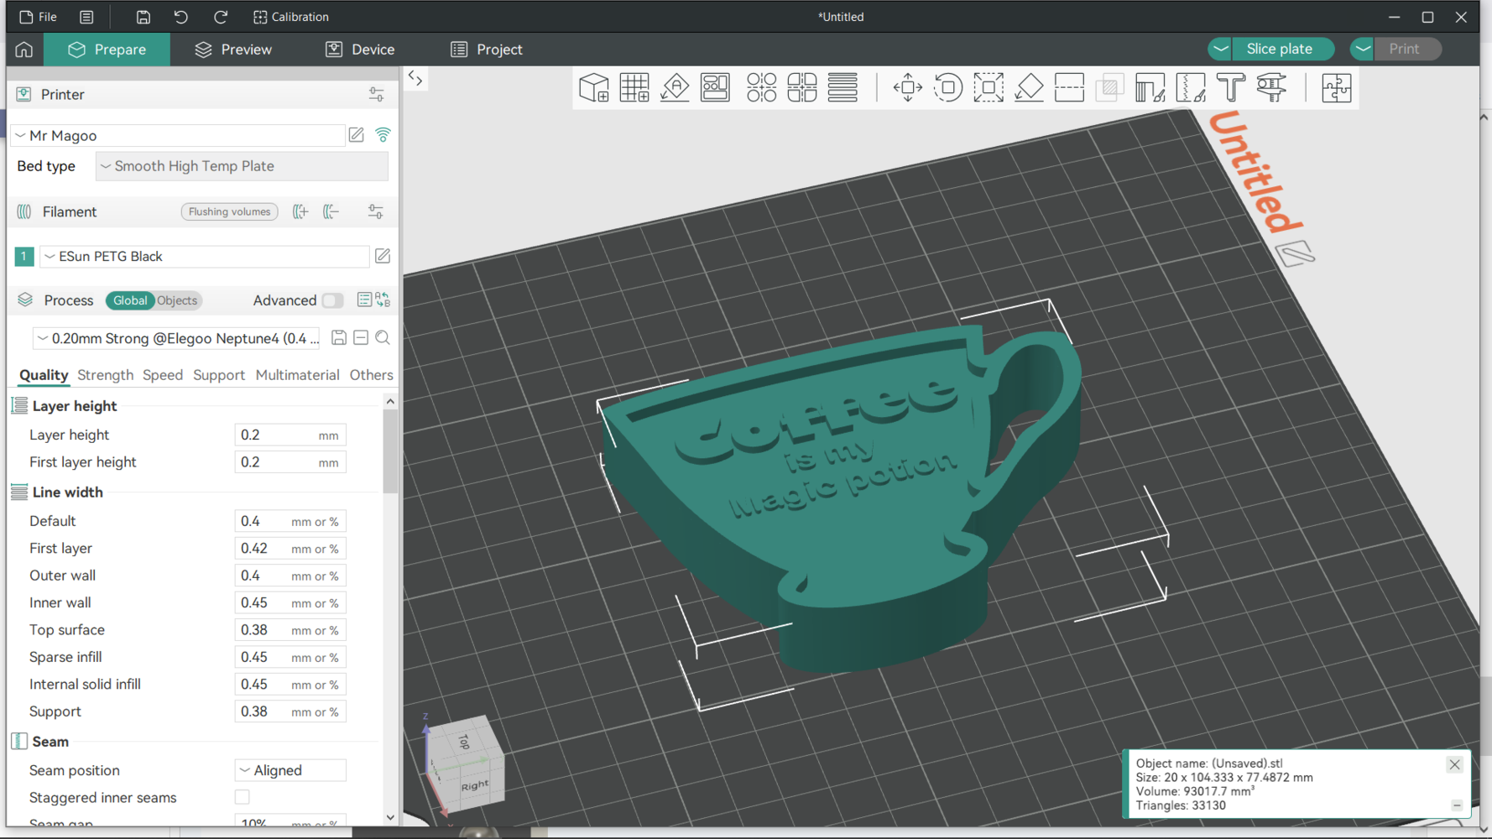The image size is (1492, 839).
Task: Toggle the Advanced mode switch
Action: [x=332, y=300]
